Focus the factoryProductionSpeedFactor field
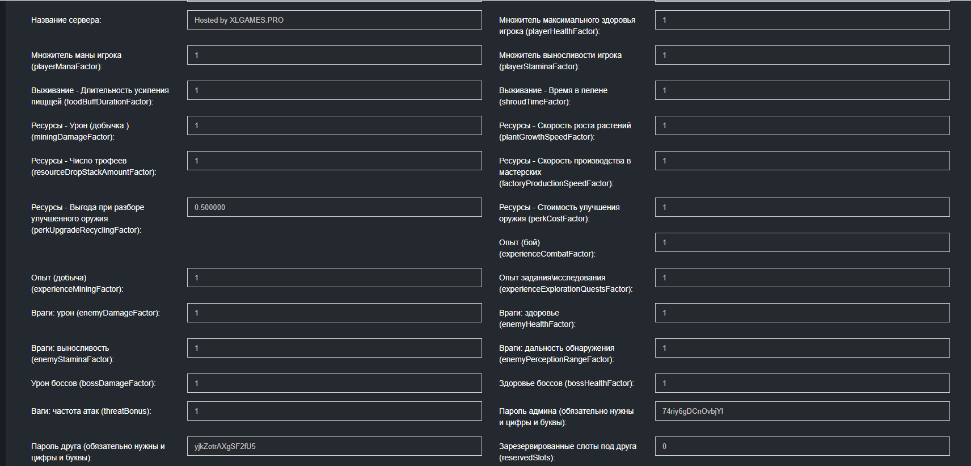Image resolution: width=971 pixels, height=466 pixels. tap(802, 161)
